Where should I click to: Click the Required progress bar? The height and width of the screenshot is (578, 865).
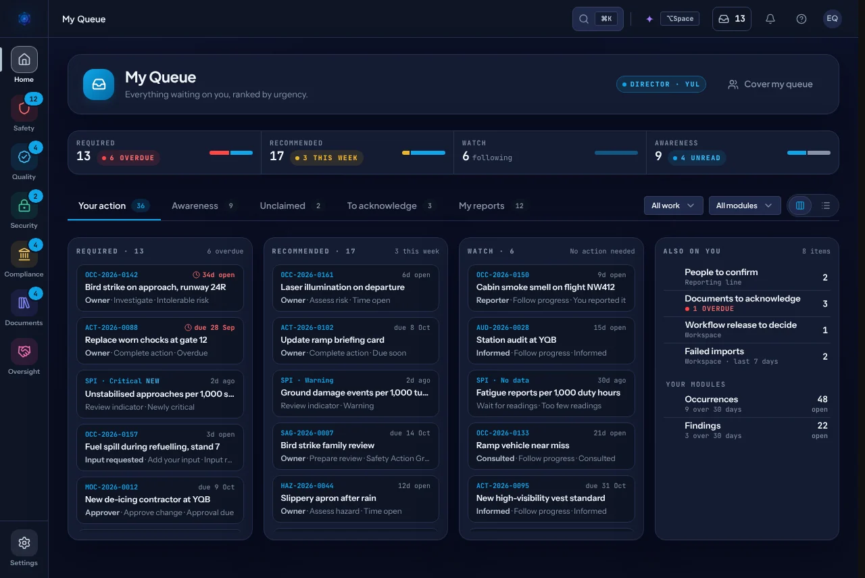point(231,153)
